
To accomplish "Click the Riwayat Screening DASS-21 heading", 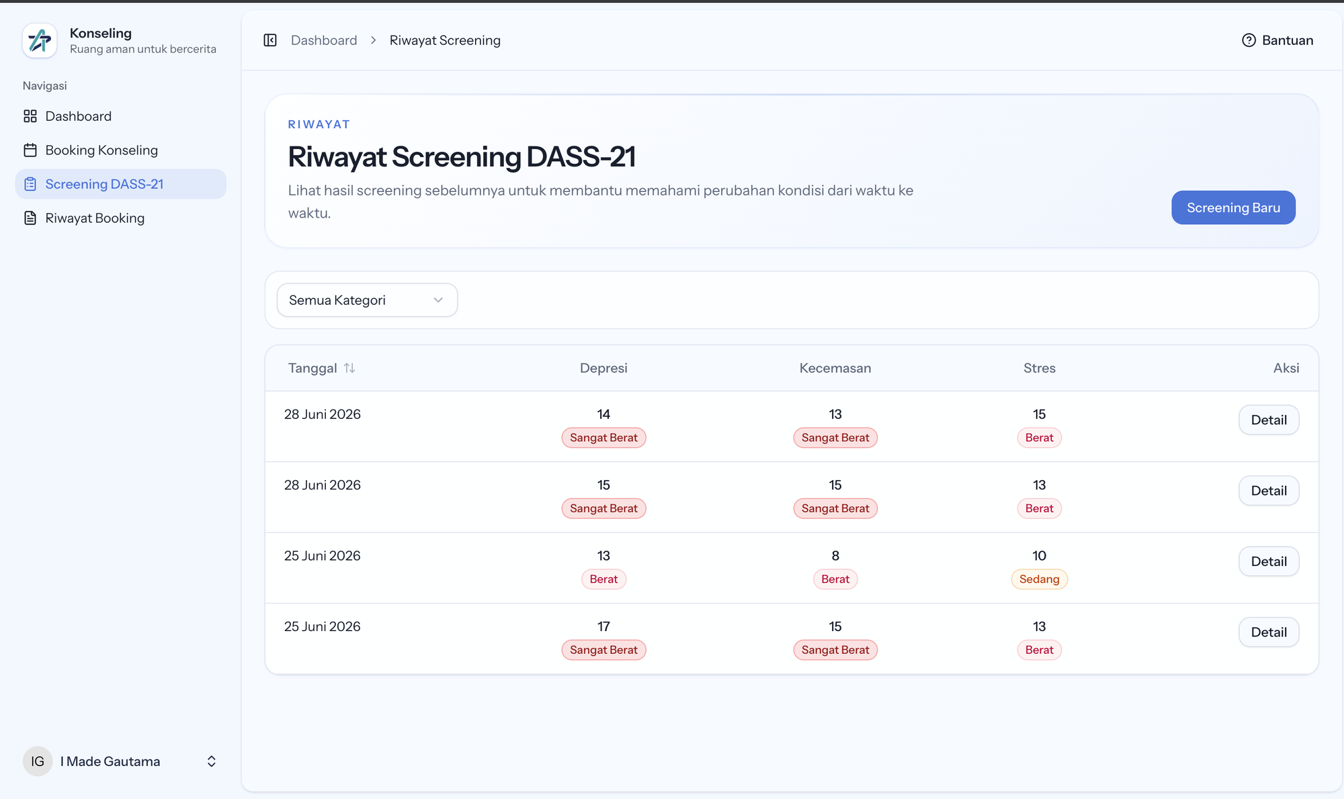I will coord(462,156).
